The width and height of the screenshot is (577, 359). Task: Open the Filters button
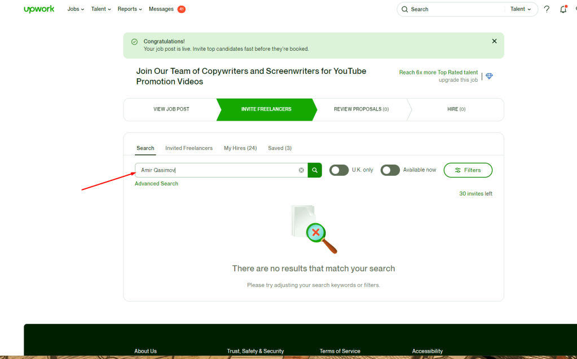(468, 170)
